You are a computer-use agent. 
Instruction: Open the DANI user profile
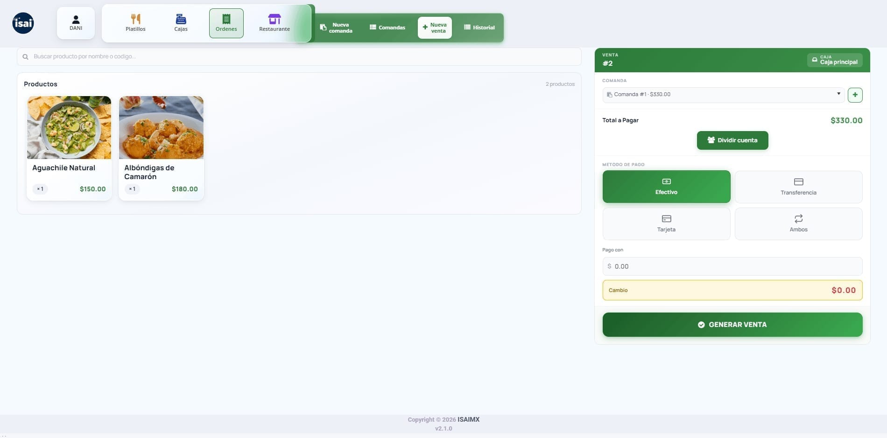(76, 23)
